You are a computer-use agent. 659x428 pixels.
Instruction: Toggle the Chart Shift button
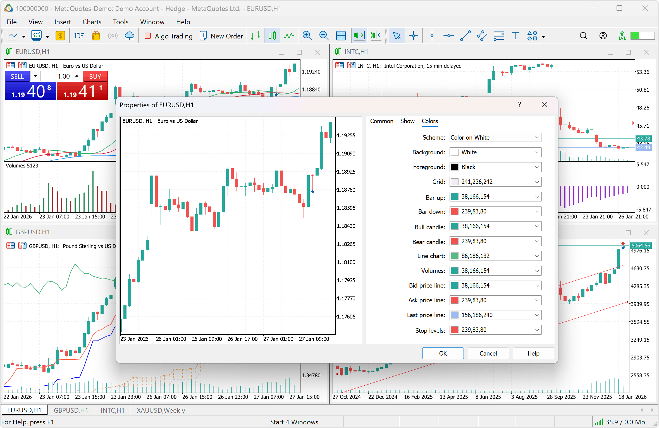pos(376,36)
